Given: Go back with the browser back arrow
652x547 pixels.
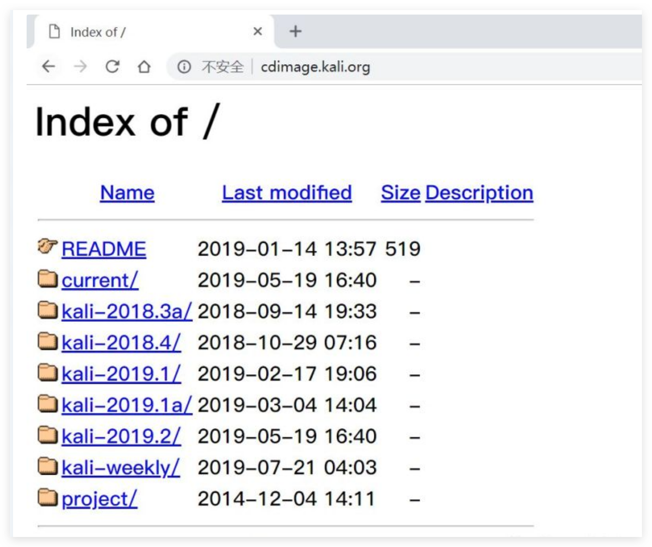Looking at the screenshot, I should [49, 66].
